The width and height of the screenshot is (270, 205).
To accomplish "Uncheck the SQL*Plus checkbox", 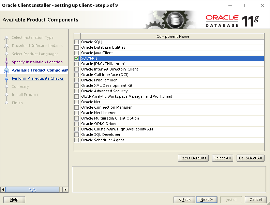I will coord(76,58).
